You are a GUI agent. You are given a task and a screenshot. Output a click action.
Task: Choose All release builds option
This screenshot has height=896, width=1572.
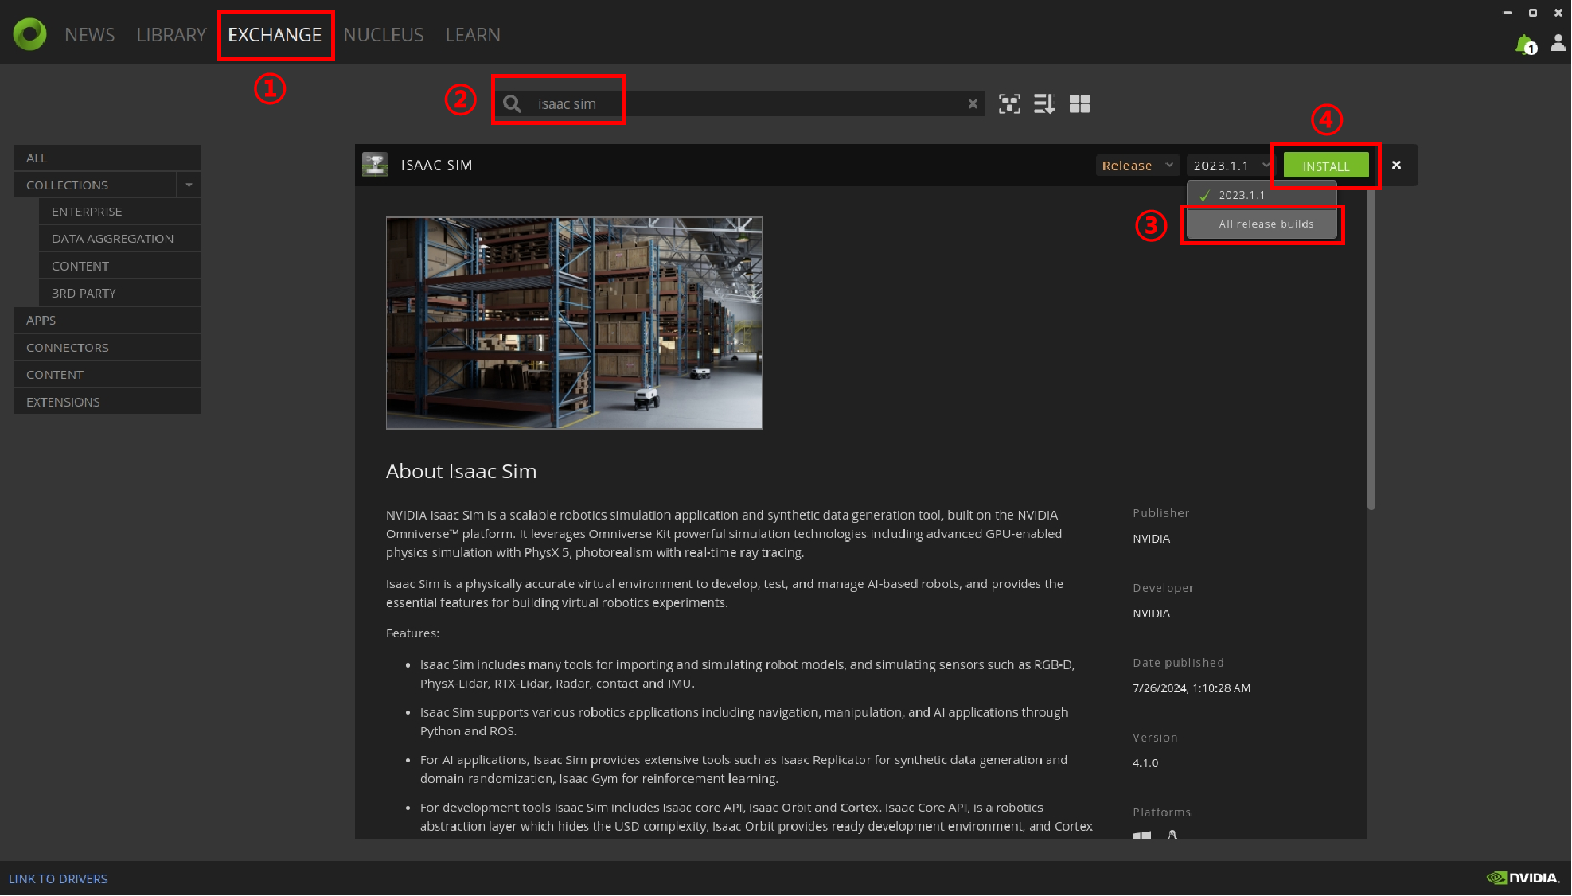(x=1266, y=224)
